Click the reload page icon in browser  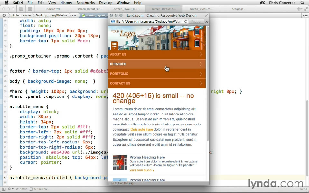[185, 21]
